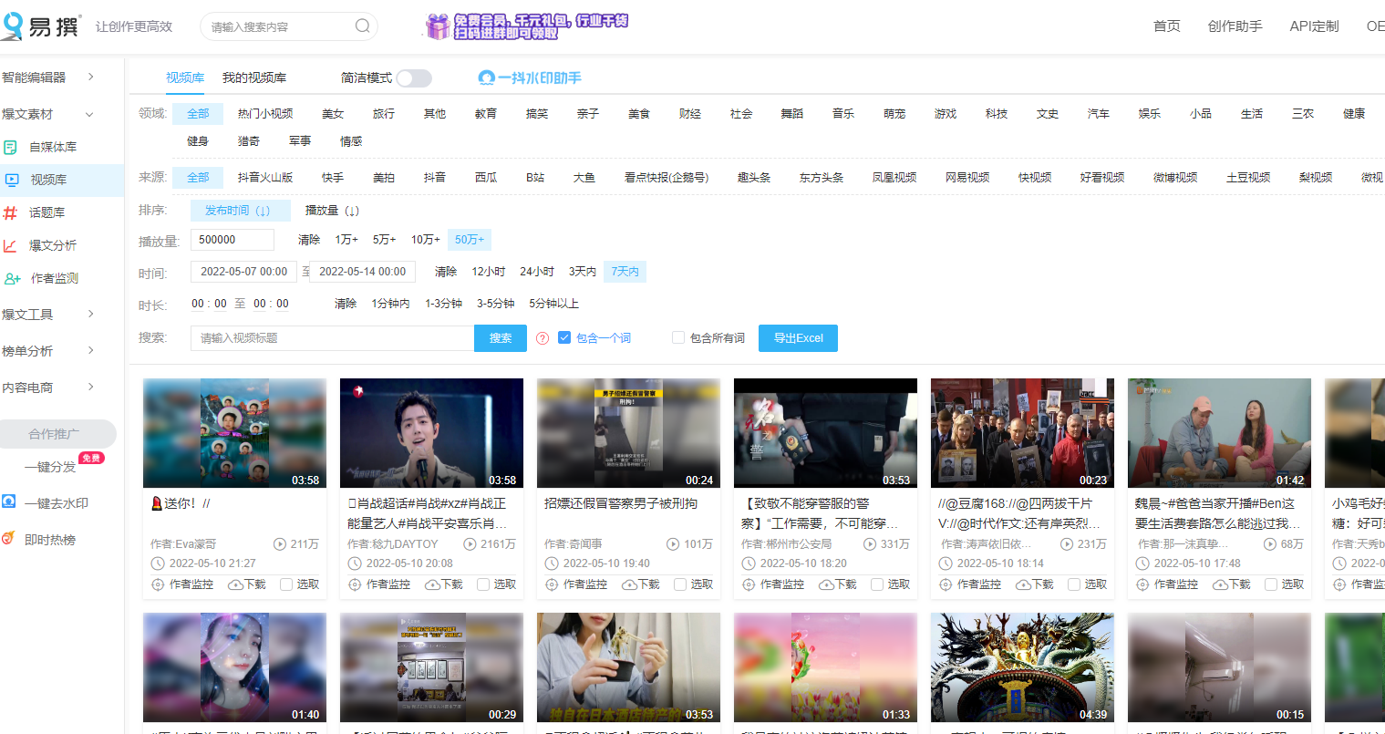This screenshot has height=734, width=1385.
Task: Open the 作者监测 person-plus icon
Action: click(13, 278)
